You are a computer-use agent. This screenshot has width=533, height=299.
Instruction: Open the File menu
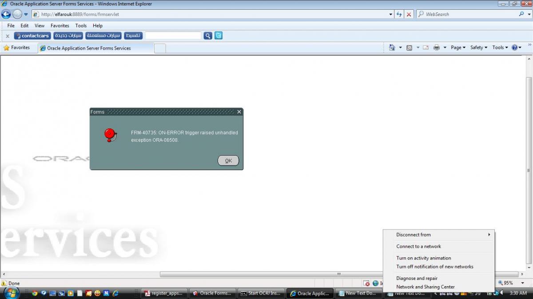[x=10, y=25]
